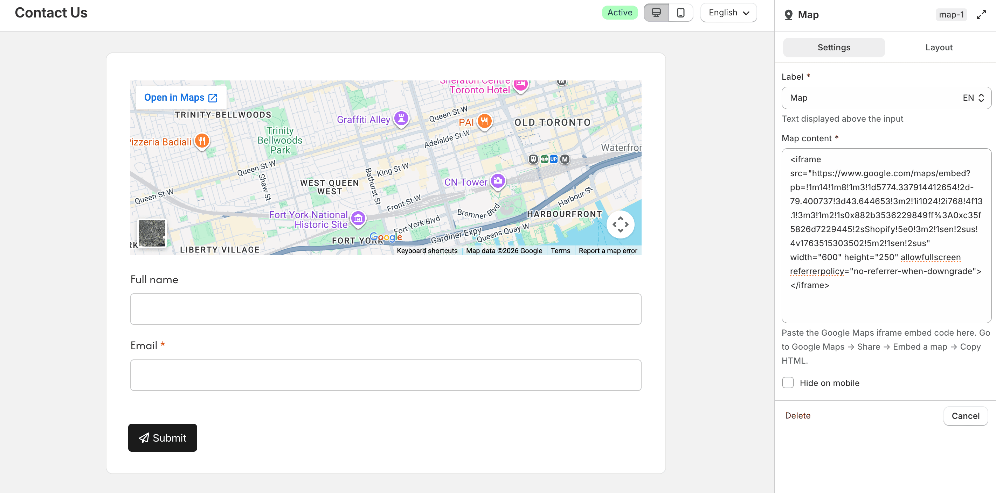
Task: Click the Delete link
Action: 797,415
